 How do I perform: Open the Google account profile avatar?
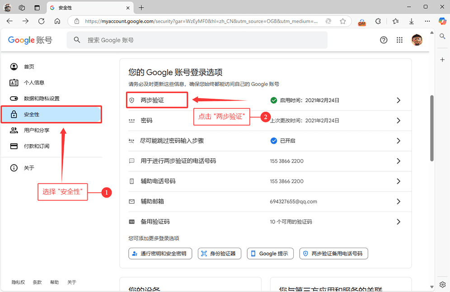click(x=417, y=40)
